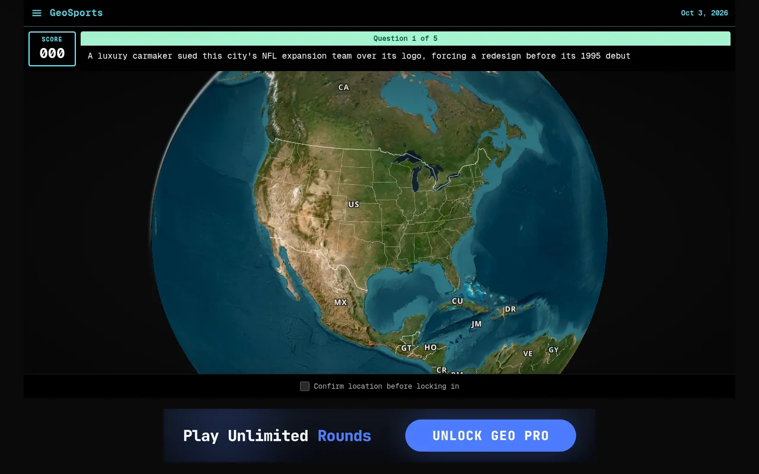Image resolution: width=759 pixels, height=474 pixels.
Task: Click the HO label on globe
Action: (430, 347)
